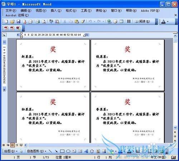The height and width of the screenshot is (161, 179).
Task: Save the document with the floppy icon
Action: coord(18,21)
